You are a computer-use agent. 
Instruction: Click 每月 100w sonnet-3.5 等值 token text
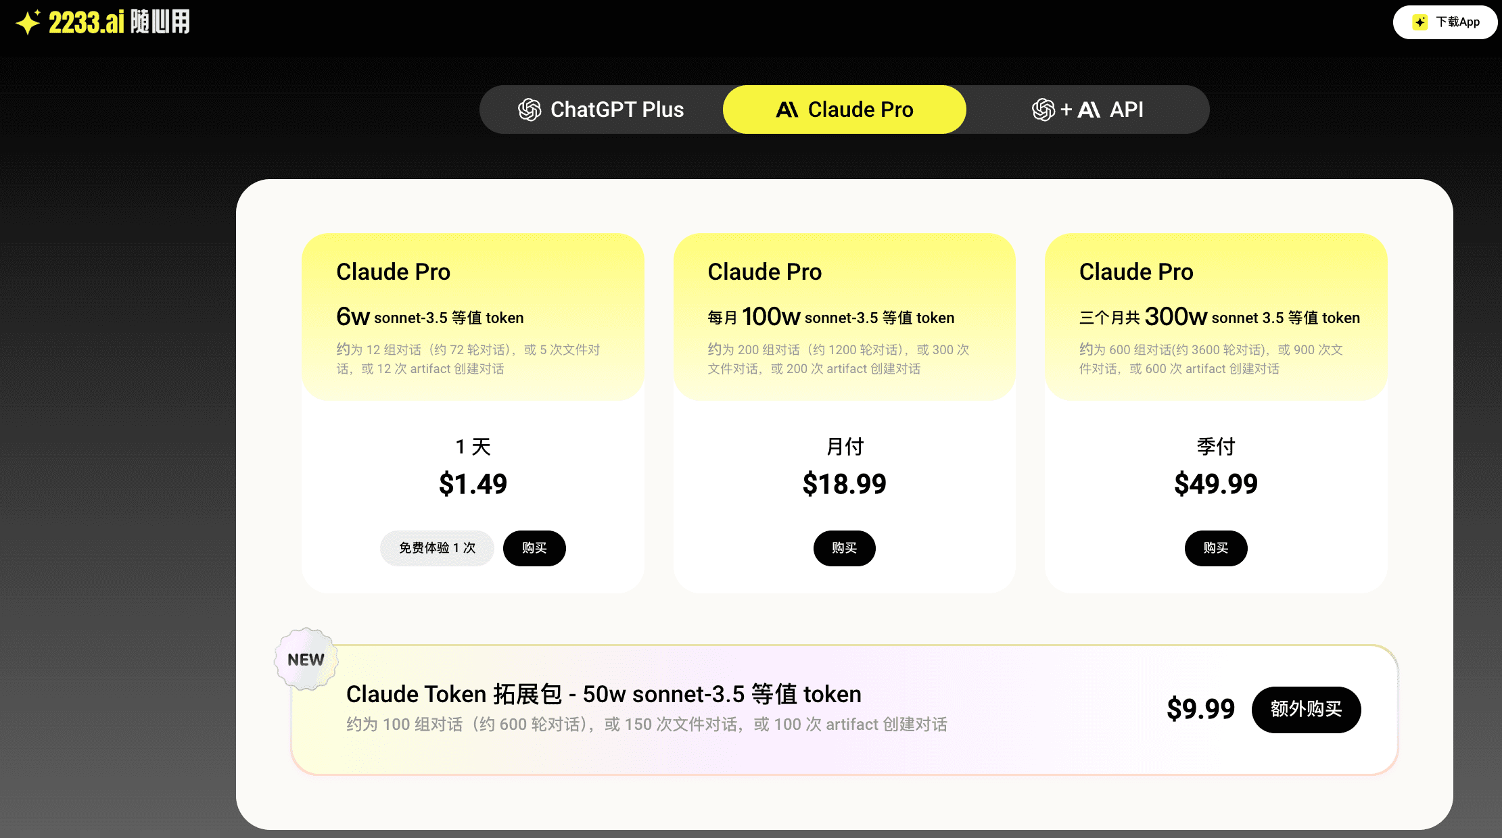[831, 317]
